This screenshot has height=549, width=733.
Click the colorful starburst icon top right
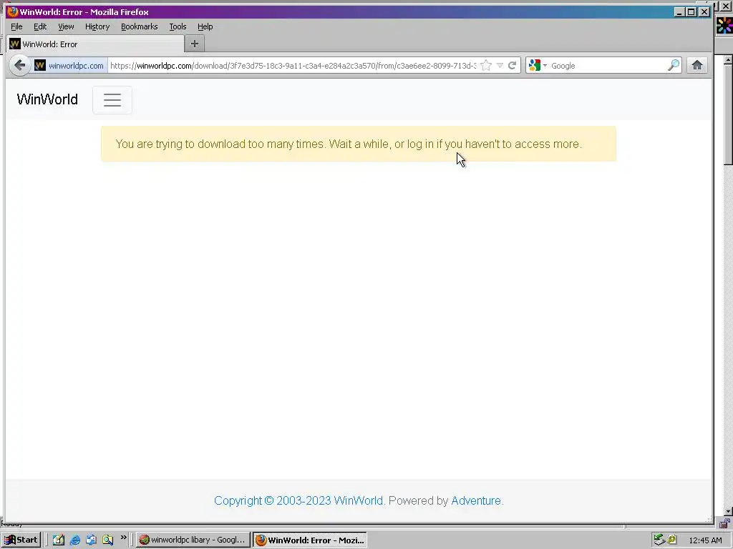point(724,26)
